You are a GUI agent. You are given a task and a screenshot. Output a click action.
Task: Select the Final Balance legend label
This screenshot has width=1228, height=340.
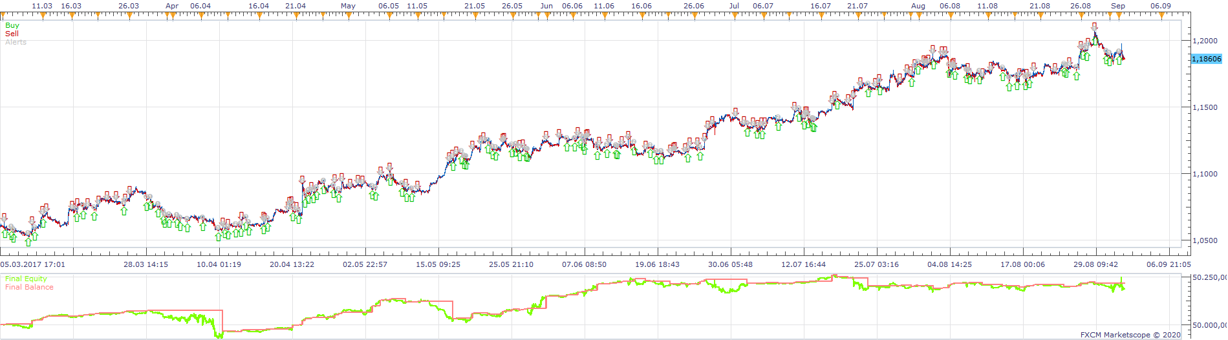click(29, 287)
